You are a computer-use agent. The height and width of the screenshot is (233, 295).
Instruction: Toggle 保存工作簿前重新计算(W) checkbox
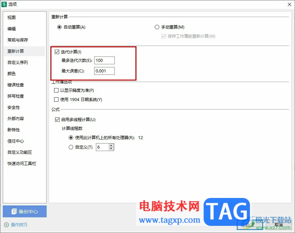pyautogui.click(x=164, y=36)
